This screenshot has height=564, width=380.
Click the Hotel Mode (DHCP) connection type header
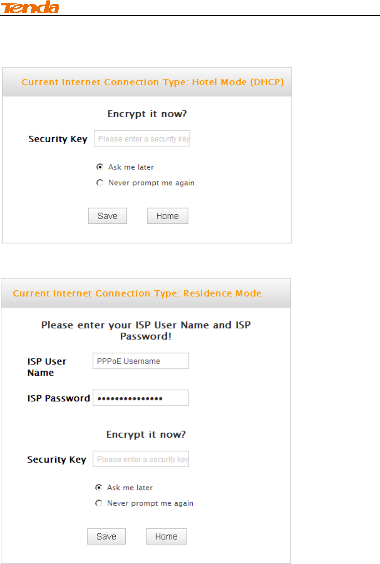(x=152, y=82)
